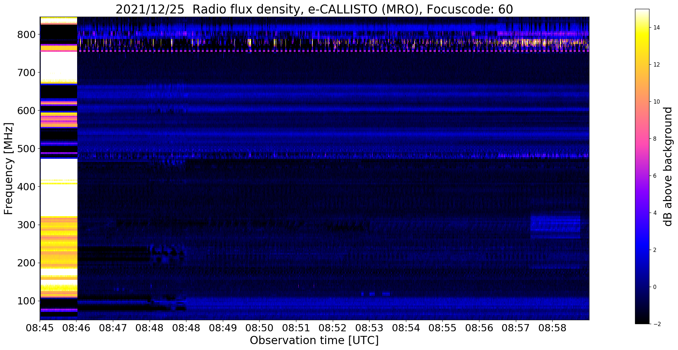Image resolution: width=678 pixels, height=350 pixels.
Task: Click the 08:47 time tick label
Action: (x=113, y=328)
